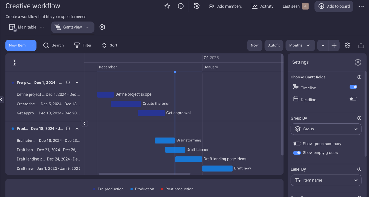Screen dimensions: 369x197
Task: Turn on Show group summary
Action: [x=297, y=144]
